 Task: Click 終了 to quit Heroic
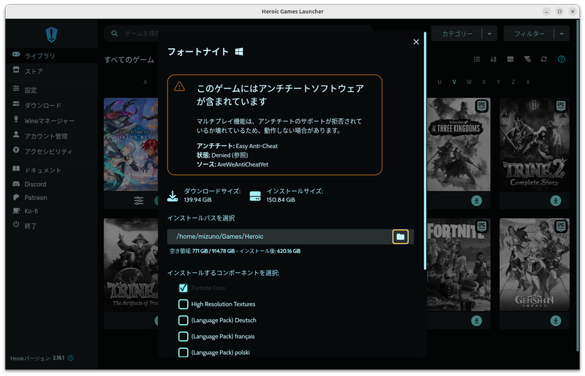point(51,226)
